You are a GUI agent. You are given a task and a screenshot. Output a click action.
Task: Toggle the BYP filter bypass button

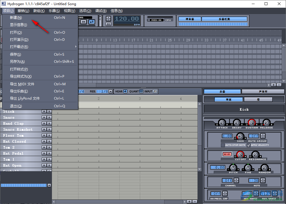click(x=227, y=154)
